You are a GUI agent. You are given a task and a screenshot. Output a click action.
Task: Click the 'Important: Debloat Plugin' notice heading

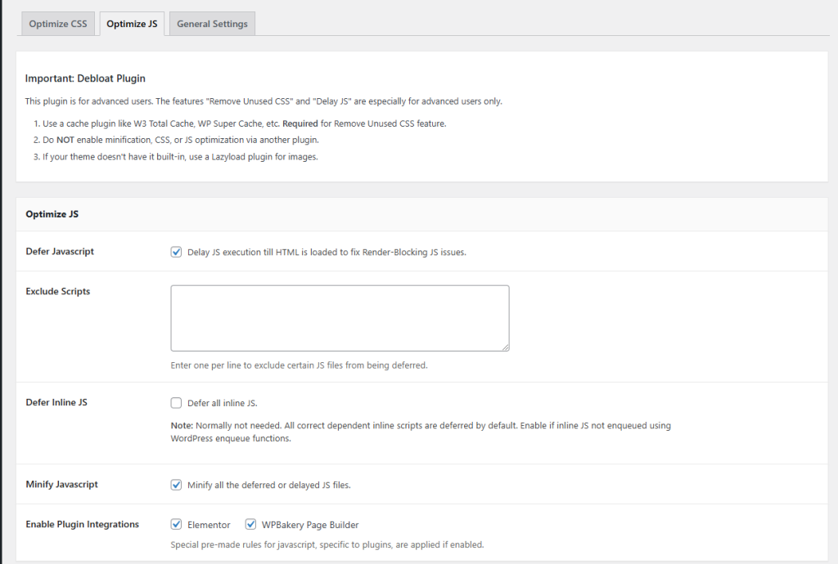85,78
